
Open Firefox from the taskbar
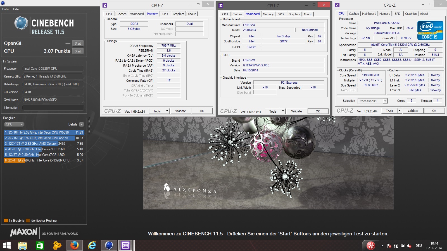click(x=74, y=245)
